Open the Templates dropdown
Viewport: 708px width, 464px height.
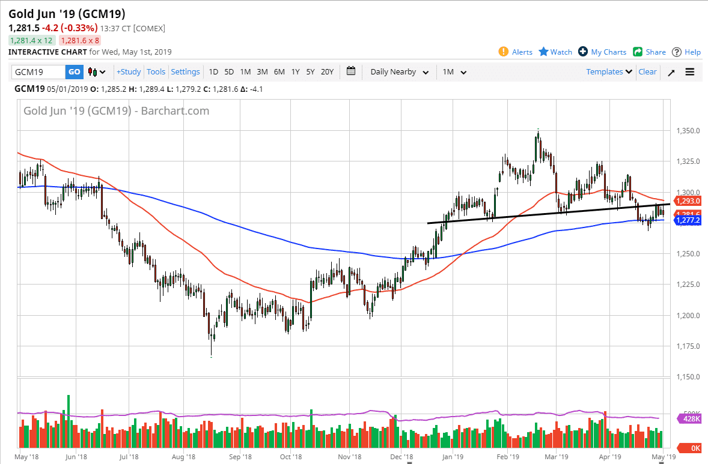coord(608,71)
